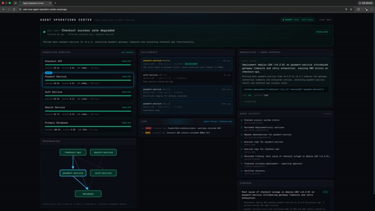This screenshot has height=211, width=375.
Task: Click the 'PaymentServiceUnavailable: upstream returned 503' log line
Action: pos(194,128)
